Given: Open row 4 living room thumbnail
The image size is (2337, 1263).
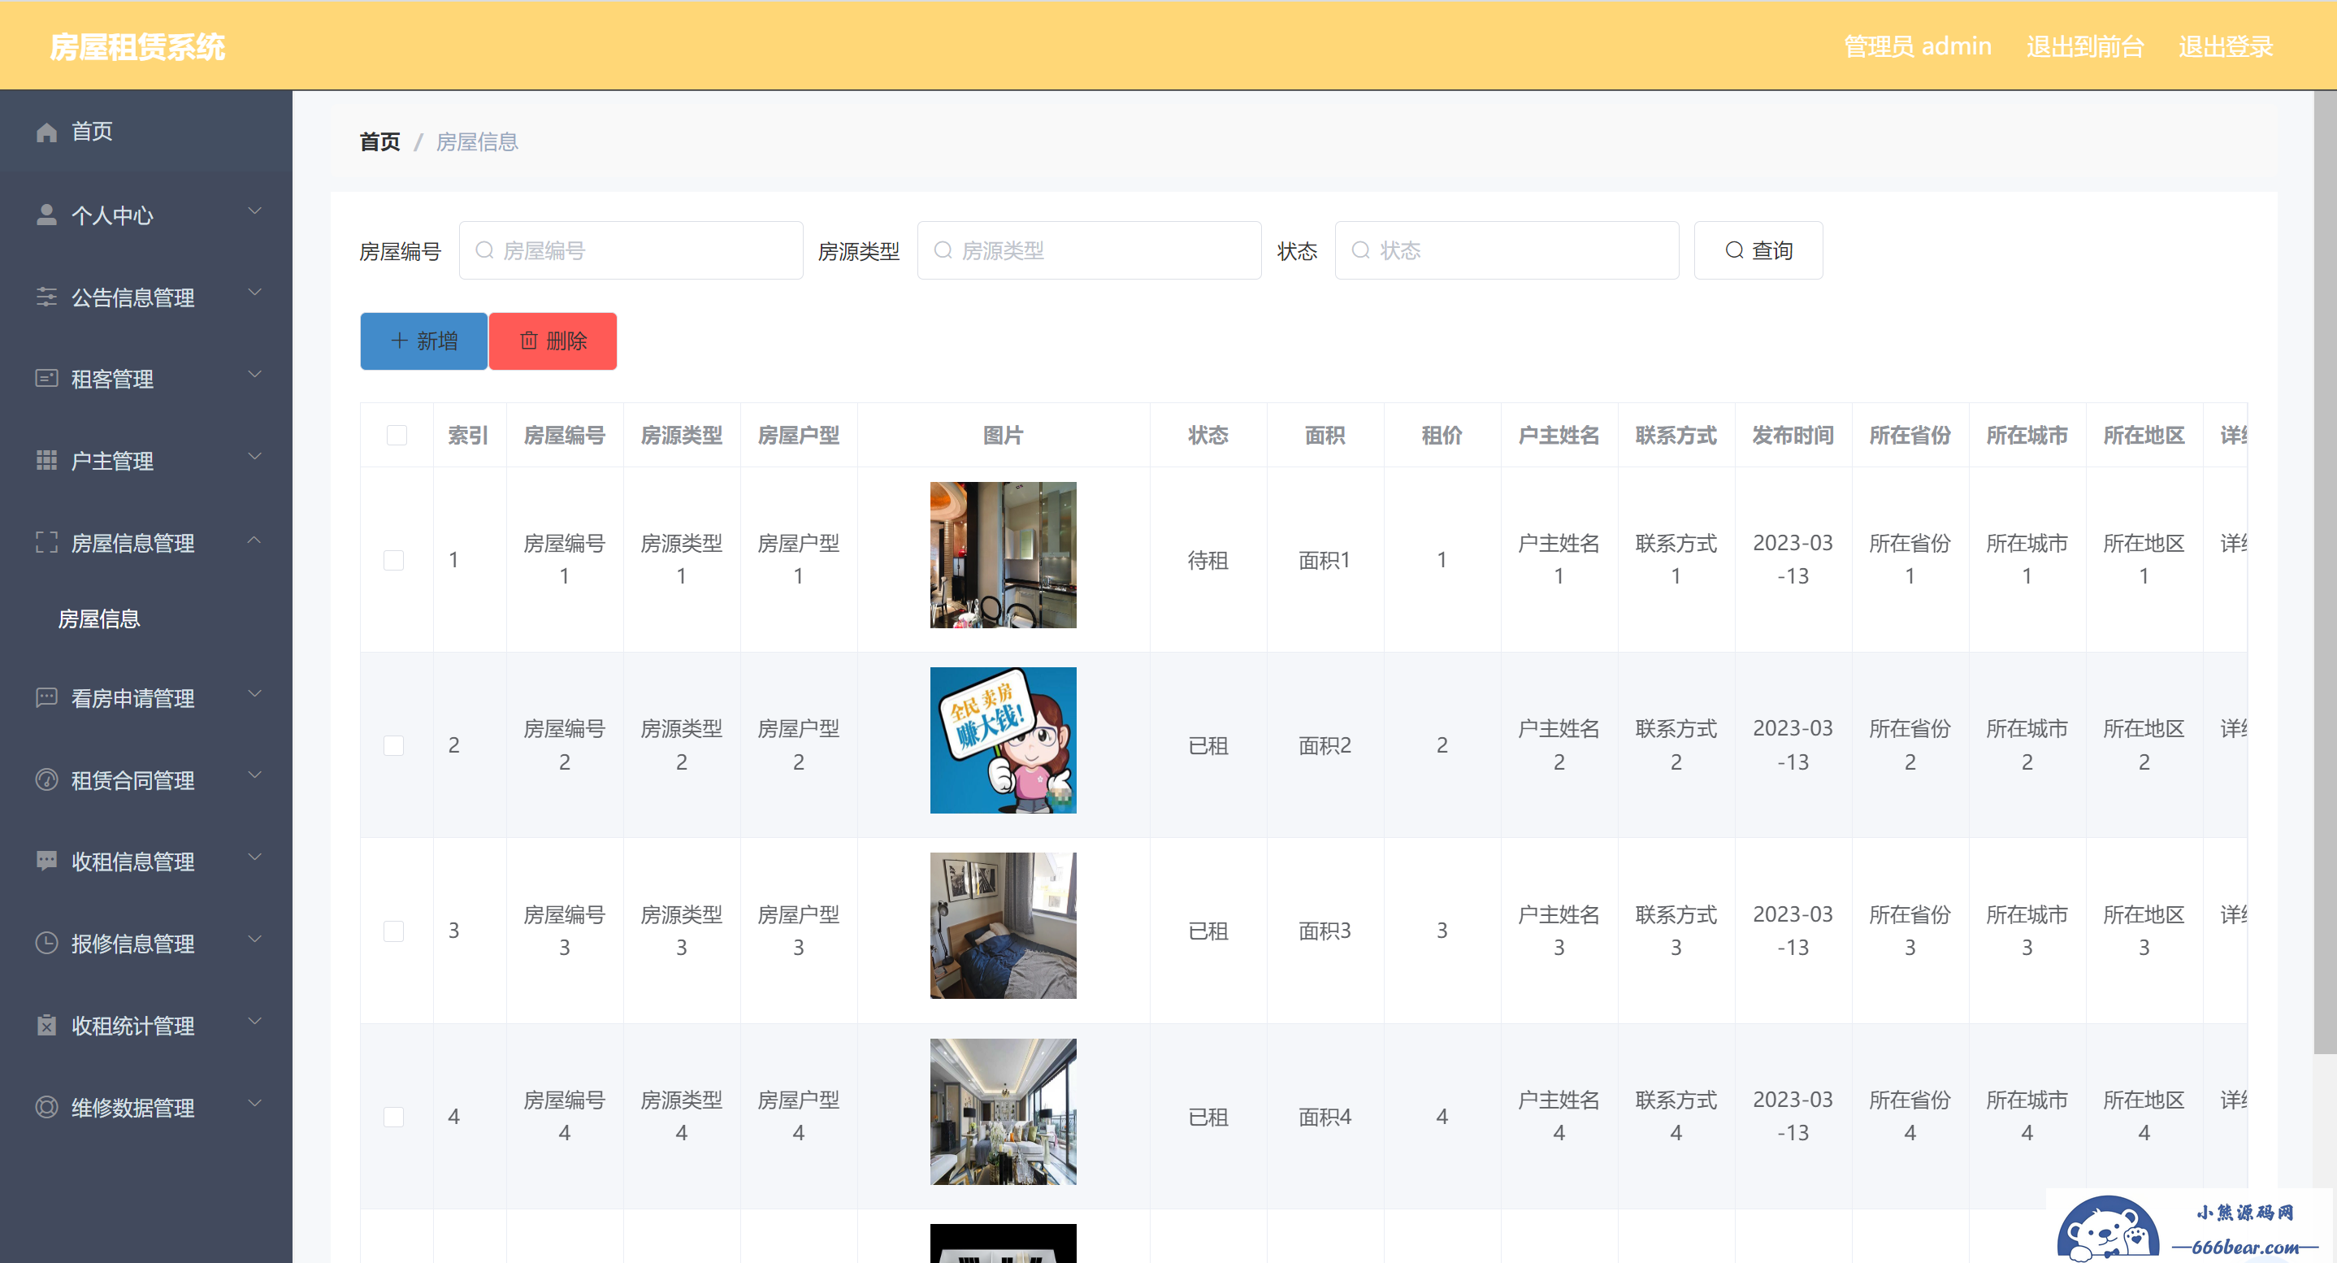Looking at the screenshot, I should [x=1003, y=1112].
